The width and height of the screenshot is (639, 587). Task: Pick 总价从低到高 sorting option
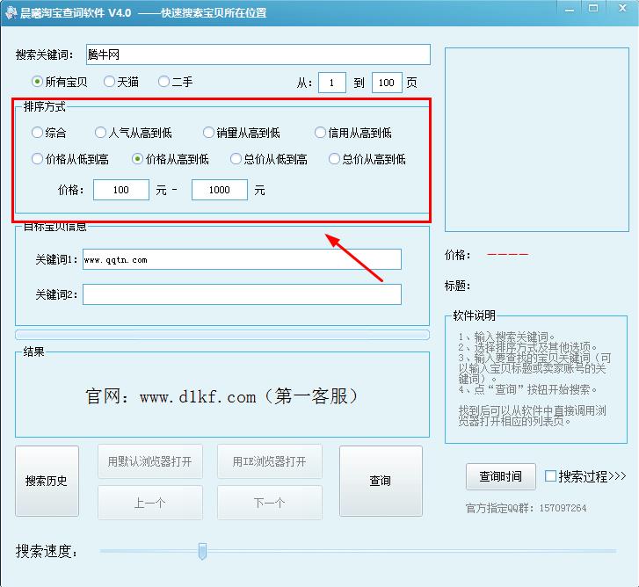tap(236, 159)
